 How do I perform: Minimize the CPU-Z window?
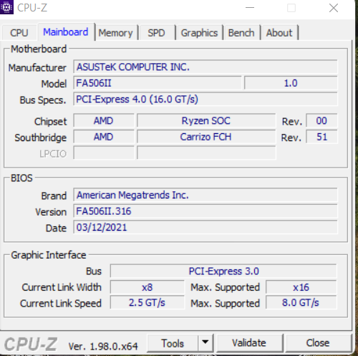point(250,8)
